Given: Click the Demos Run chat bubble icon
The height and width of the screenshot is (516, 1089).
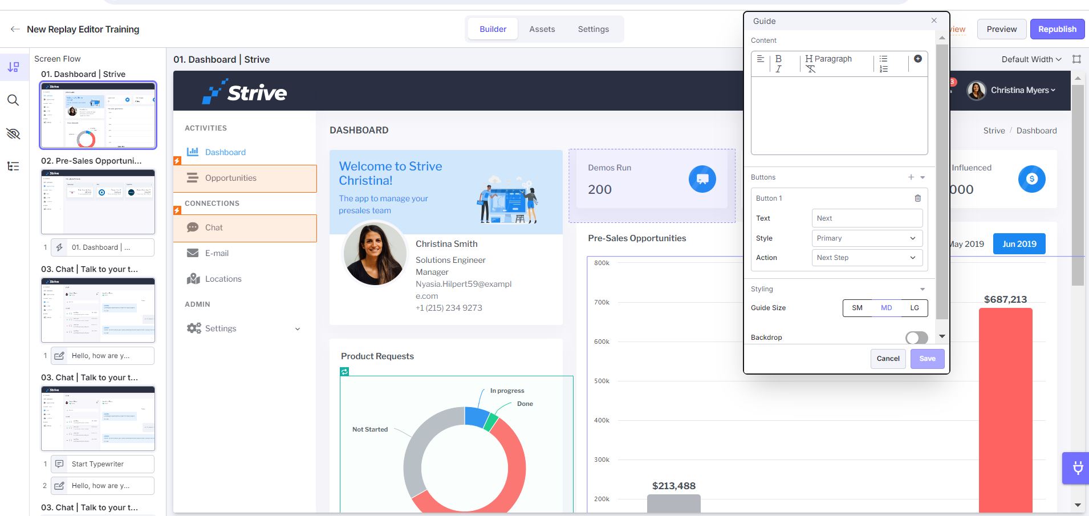Looking at the screenshot, I should pos(702,179).
